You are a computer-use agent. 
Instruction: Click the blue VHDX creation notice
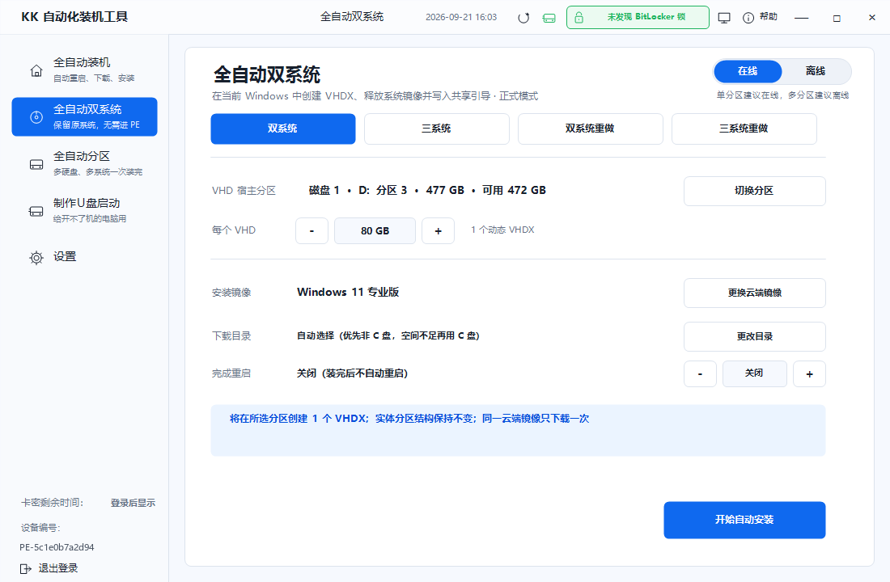518,431
